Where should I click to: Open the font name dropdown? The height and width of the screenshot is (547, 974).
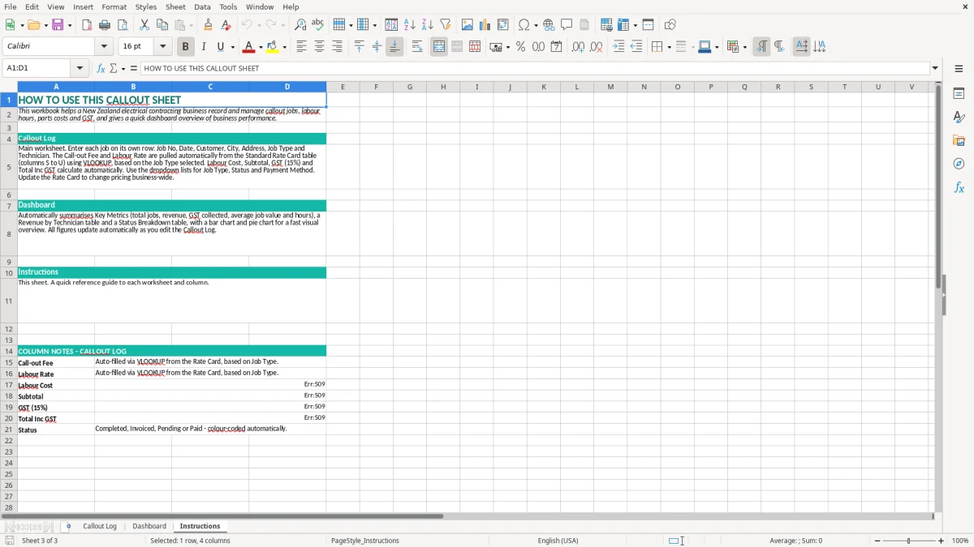[104, 46]
